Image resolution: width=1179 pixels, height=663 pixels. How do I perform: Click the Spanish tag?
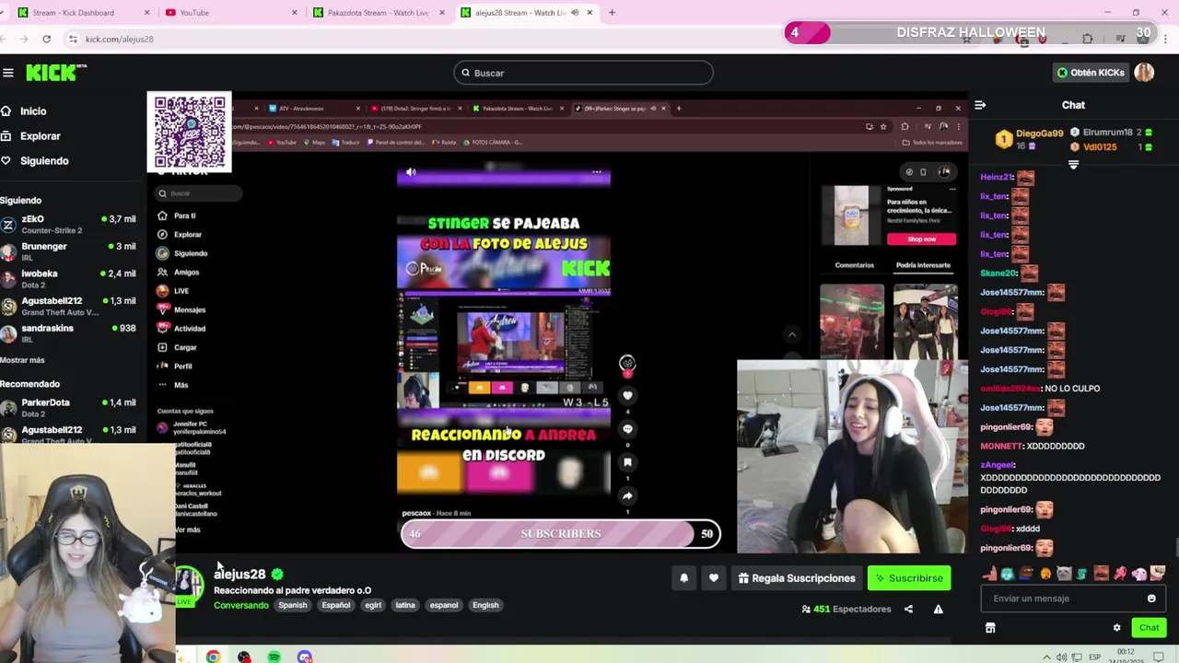coord(293,605)
